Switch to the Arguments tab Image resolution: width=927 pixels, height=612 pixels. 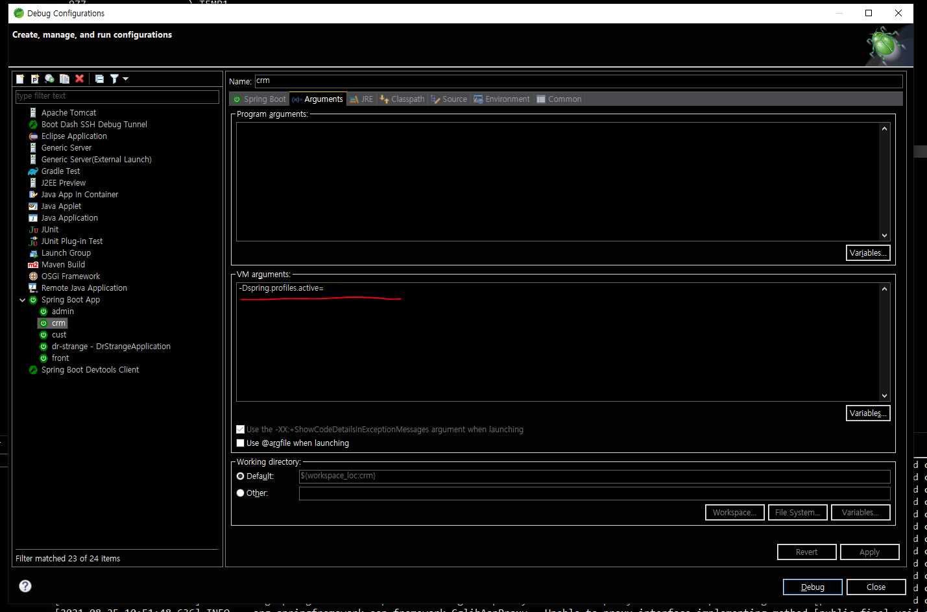click(317, 99)
